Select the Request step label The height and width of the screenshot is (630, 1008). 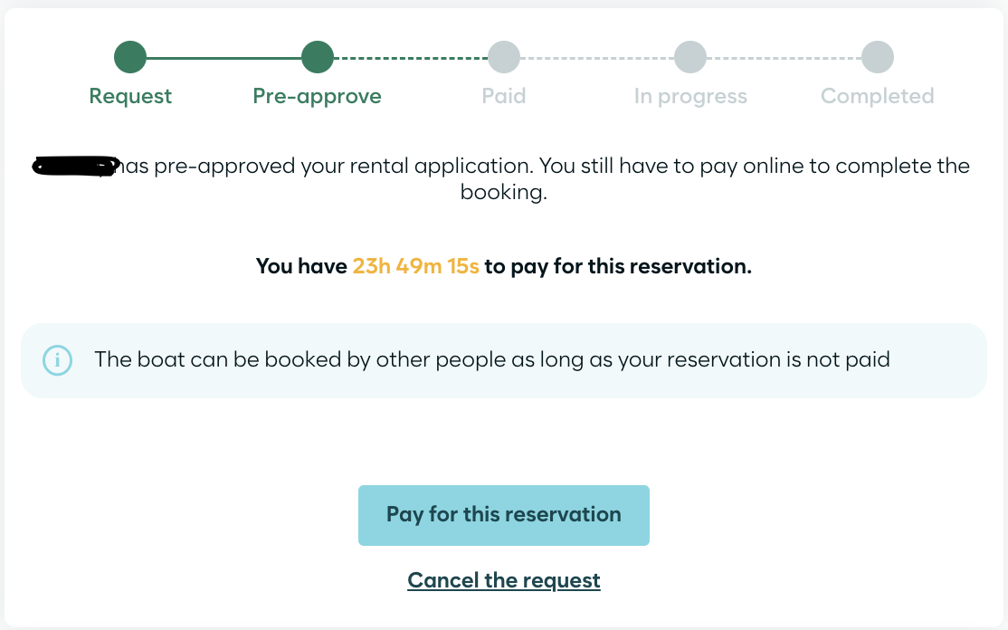click(x=130, y=96)
